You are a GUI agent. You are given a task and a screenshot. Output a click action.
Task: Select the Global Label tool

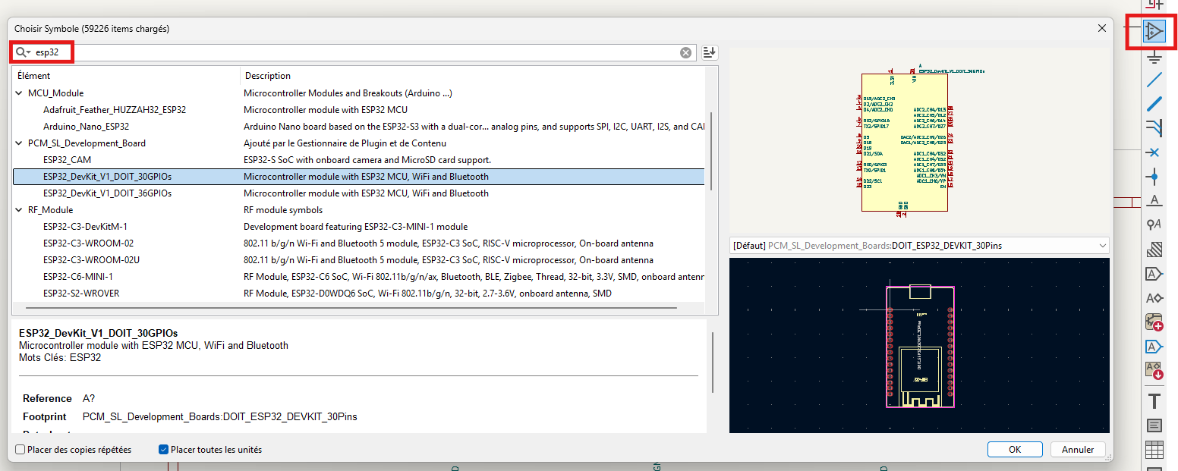click(x=1154, y=274)
